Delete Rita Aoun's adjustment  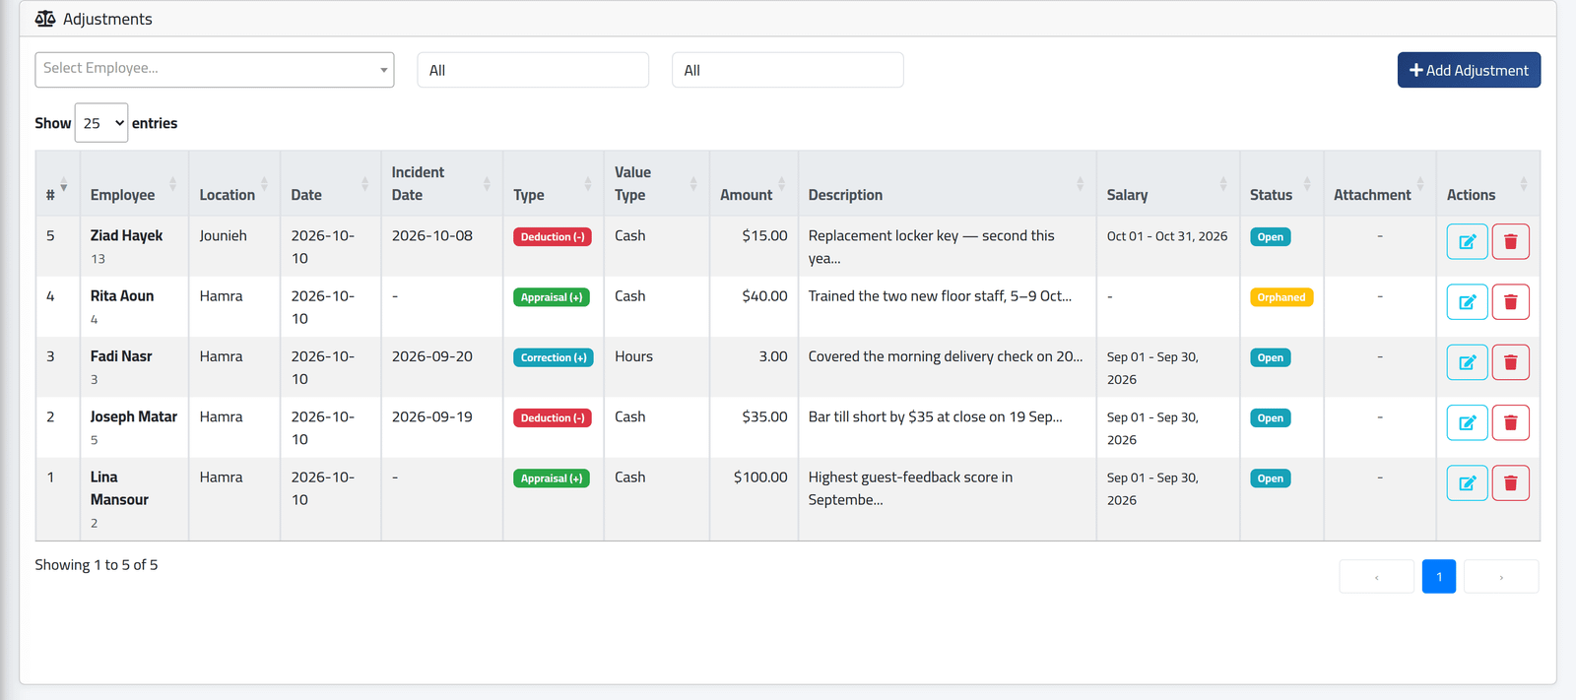coord(1510,301)
